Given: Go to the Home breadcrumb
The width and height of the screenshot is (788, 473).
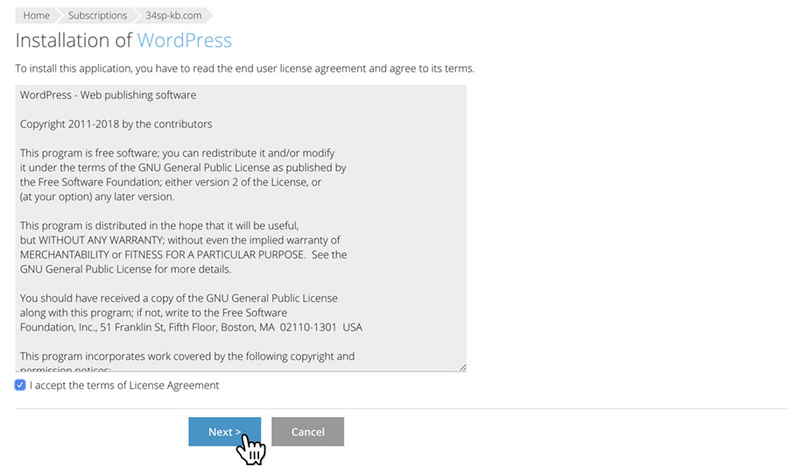Looking at the screenshot, I should [x=36, y=16].
